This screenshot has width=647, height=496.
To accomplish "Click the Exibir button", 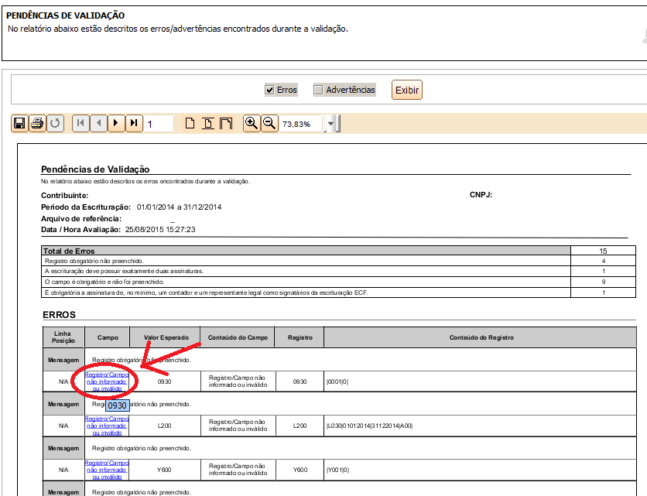I will click(x=407, y=90).
